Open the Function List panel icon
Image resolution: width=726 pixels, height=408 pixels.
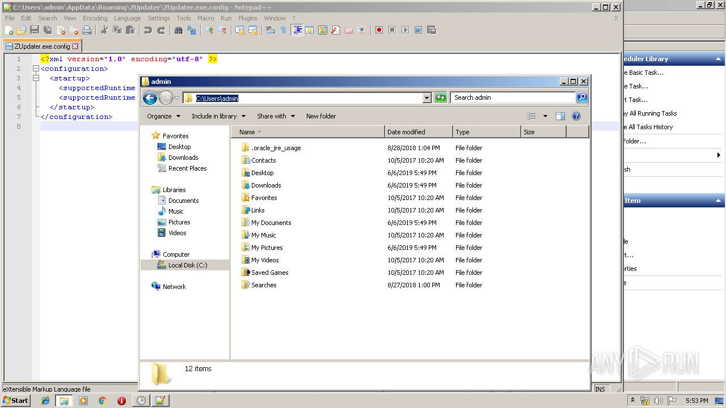coord(335,30)
